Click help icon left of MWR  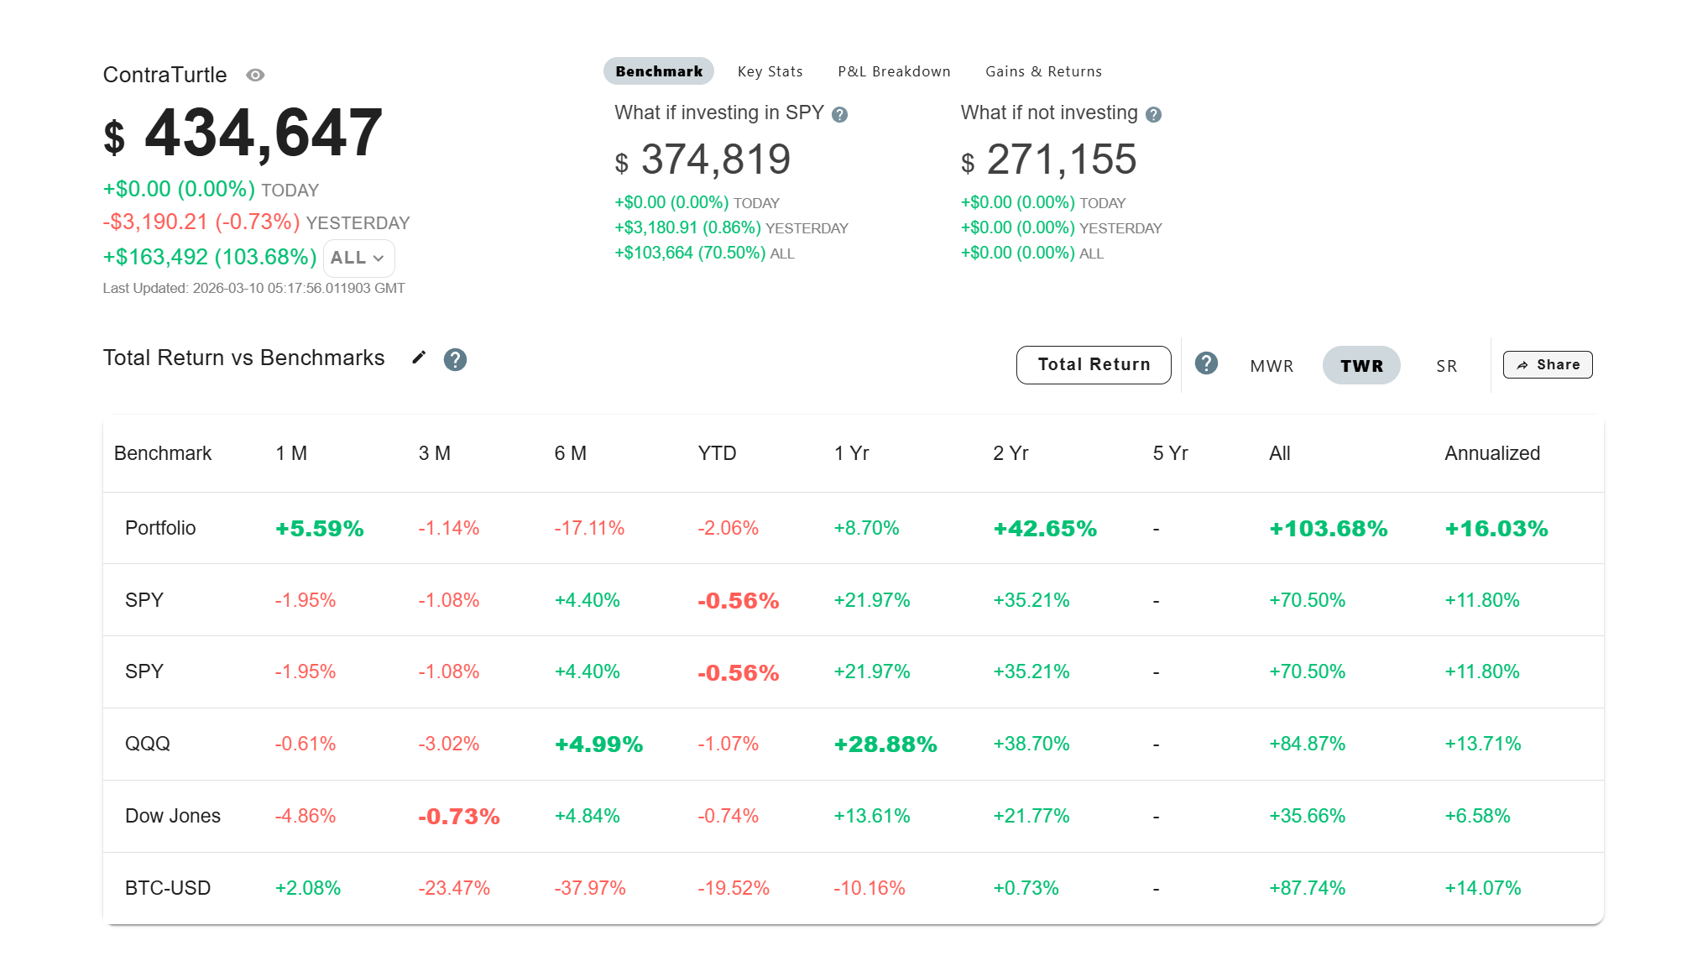[1206, 363]
